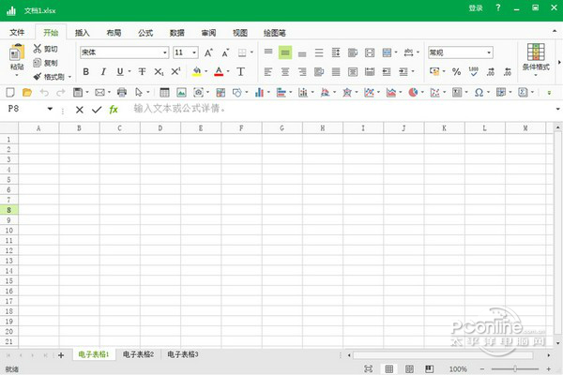Open the font size dropdown
This screenshot has width=563, height=375.
tap(194, 52)
